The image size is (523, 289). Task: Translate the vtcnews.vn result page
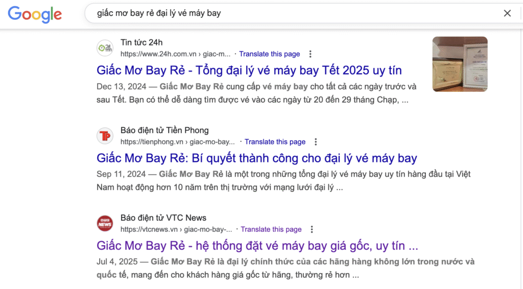click(271, 229)
